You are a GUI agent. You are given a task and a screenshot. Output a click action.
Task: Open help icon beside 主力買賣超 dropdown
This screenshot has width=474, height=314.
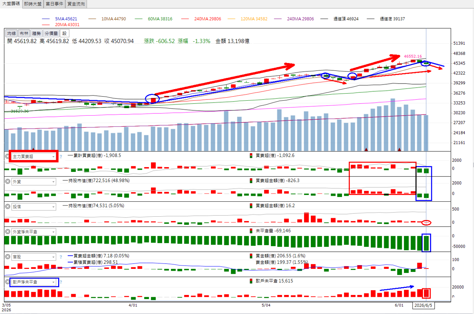[x=61, y=157]
